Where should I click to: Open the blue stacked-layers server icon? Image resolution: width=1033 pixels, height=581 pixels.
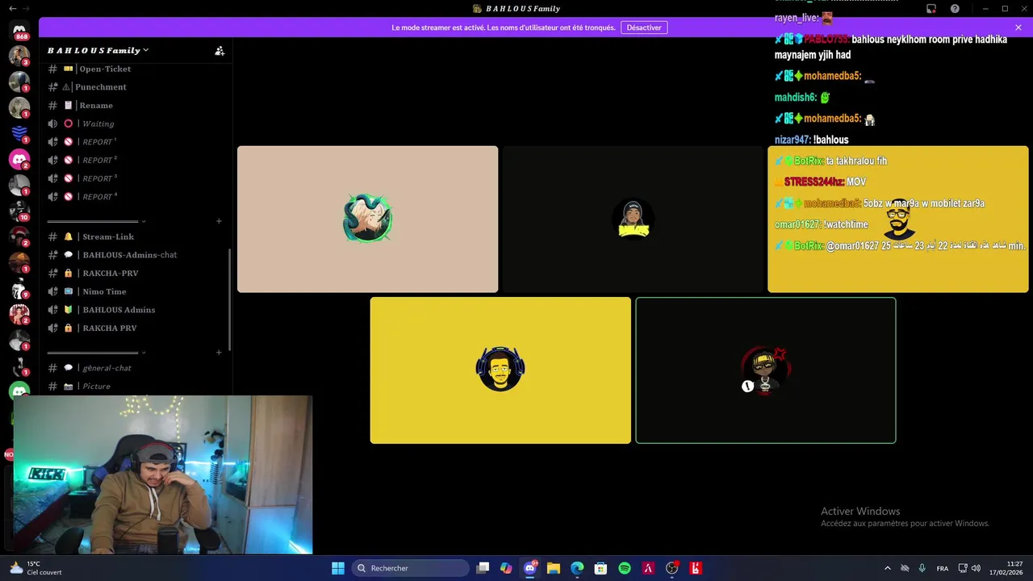(x=19, y=133)
